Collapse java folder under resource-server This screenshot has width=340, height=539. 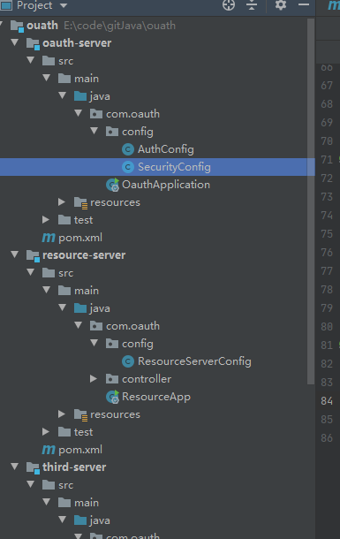coord(63,307)
